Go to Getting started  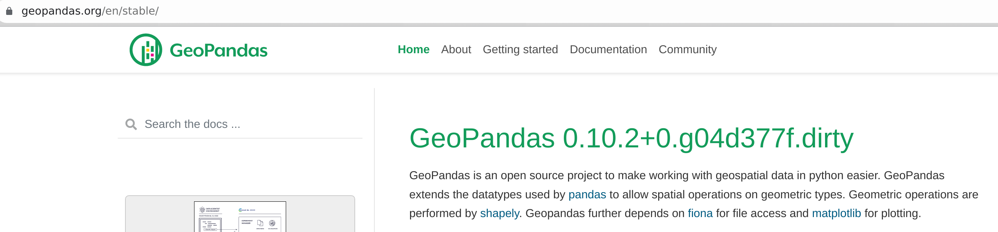point(520,49)
